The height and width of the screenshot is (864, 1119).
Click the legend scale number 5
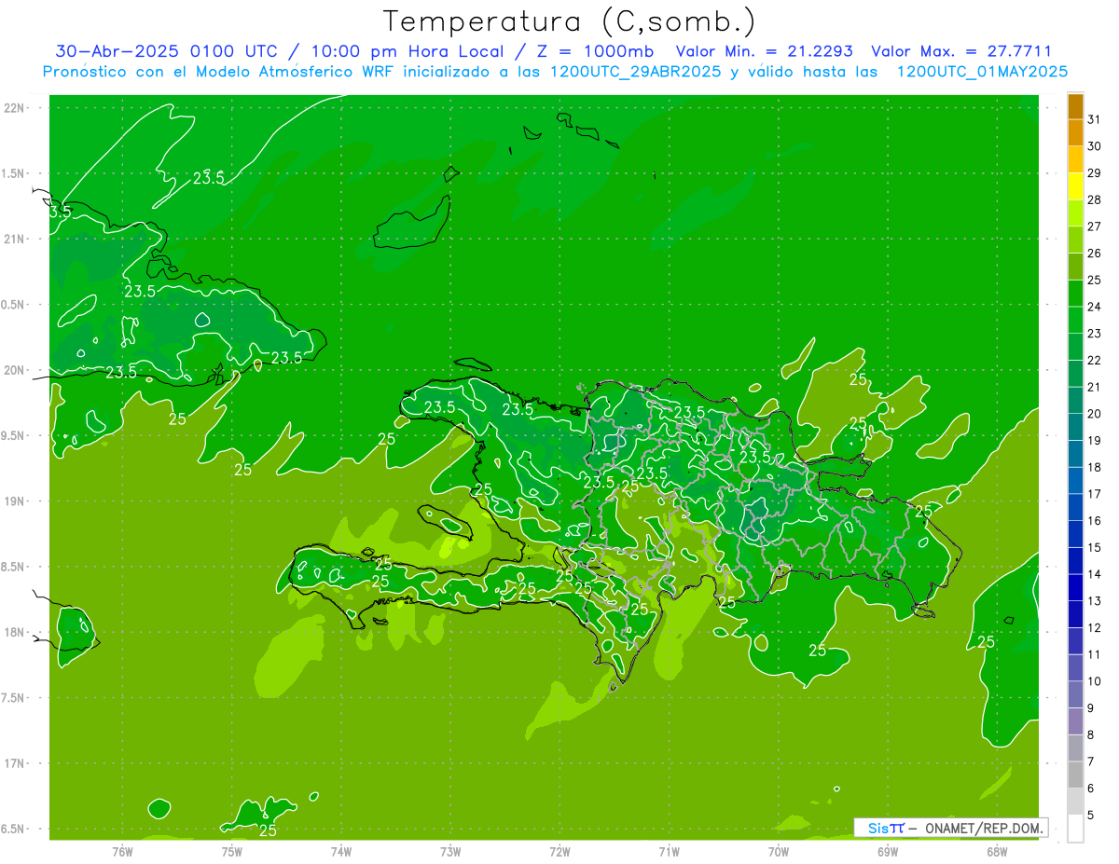tap(1091, 815)
